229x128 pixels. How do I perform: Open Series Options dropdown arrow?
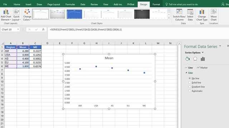[203, 53]
